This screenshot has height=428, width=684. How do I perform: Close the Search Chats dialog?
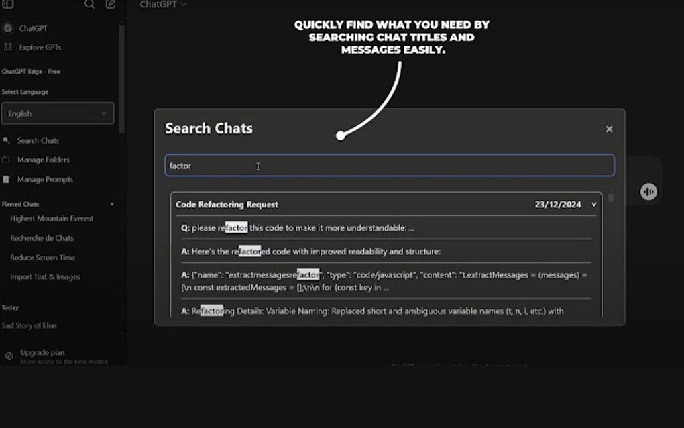click(x=609, y=129)
